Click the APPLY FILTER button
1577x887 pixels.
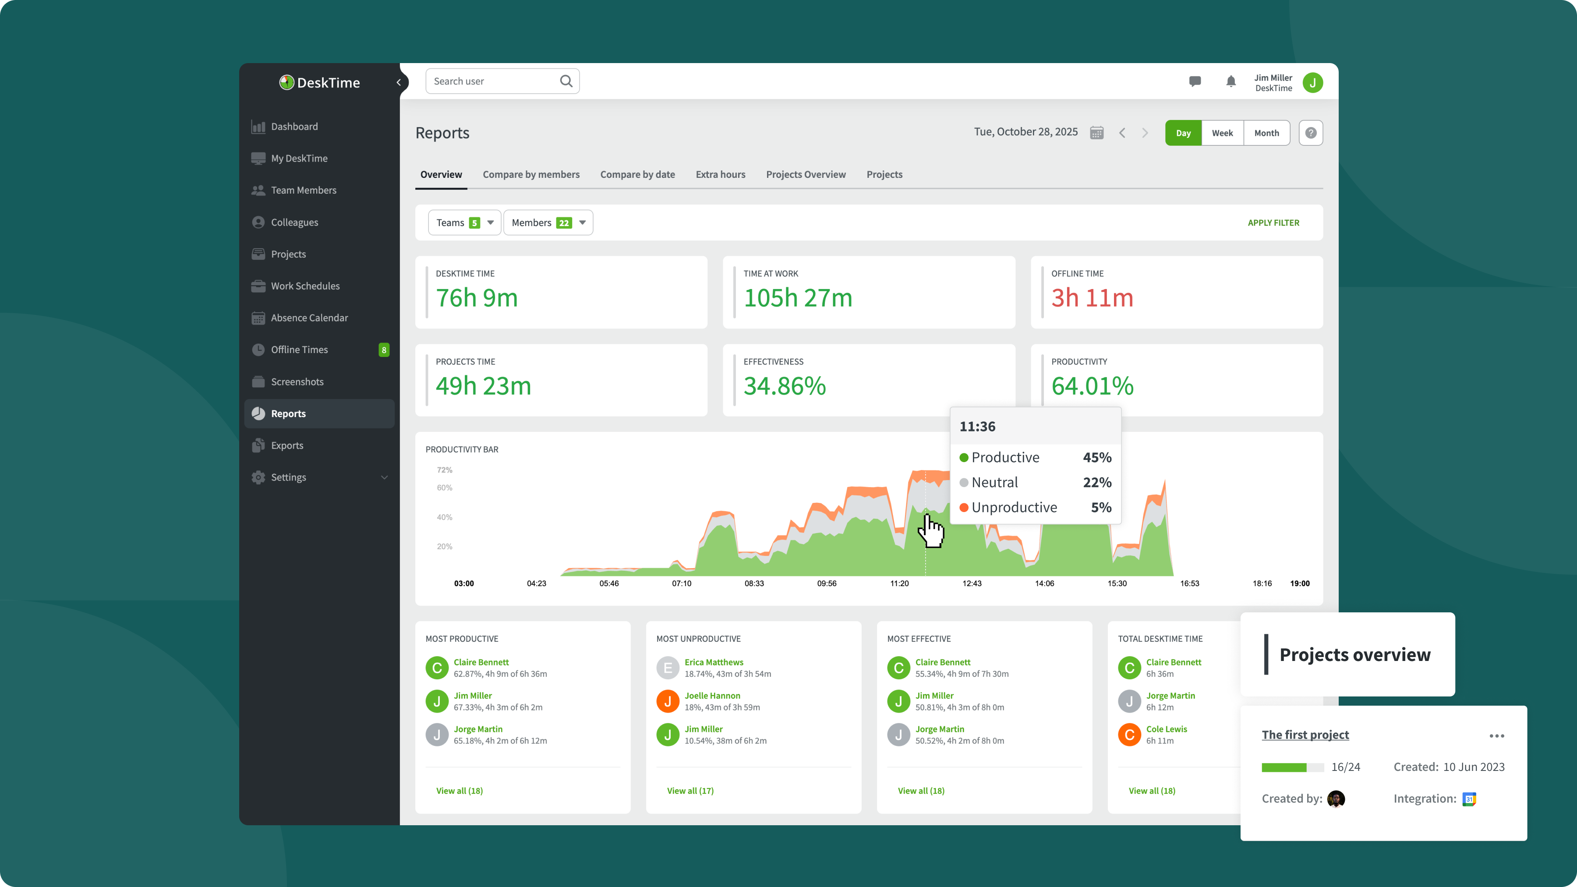click(1273, 223)
